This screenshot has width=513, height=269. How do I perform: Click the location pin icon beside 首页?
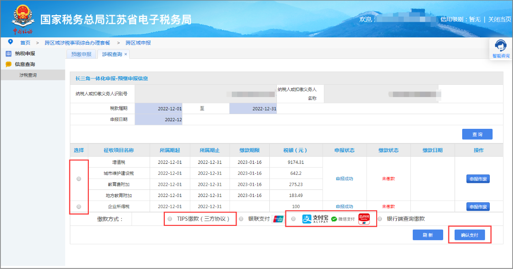(10, 42)
